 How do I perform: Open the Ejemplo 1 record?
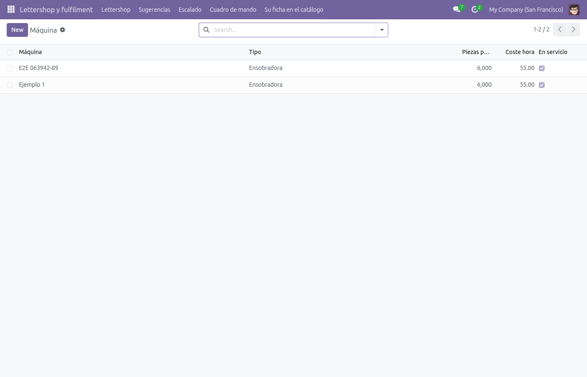tap(32, 85)
